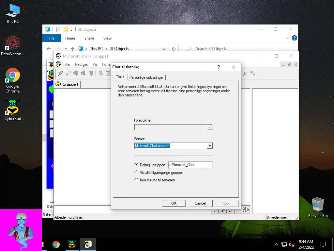Open the View tab in File Explorer

coord(107,38)
